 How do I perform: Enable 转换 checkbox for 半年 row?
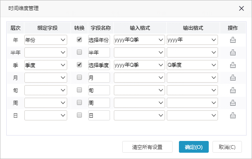click(x=79, y=52)
